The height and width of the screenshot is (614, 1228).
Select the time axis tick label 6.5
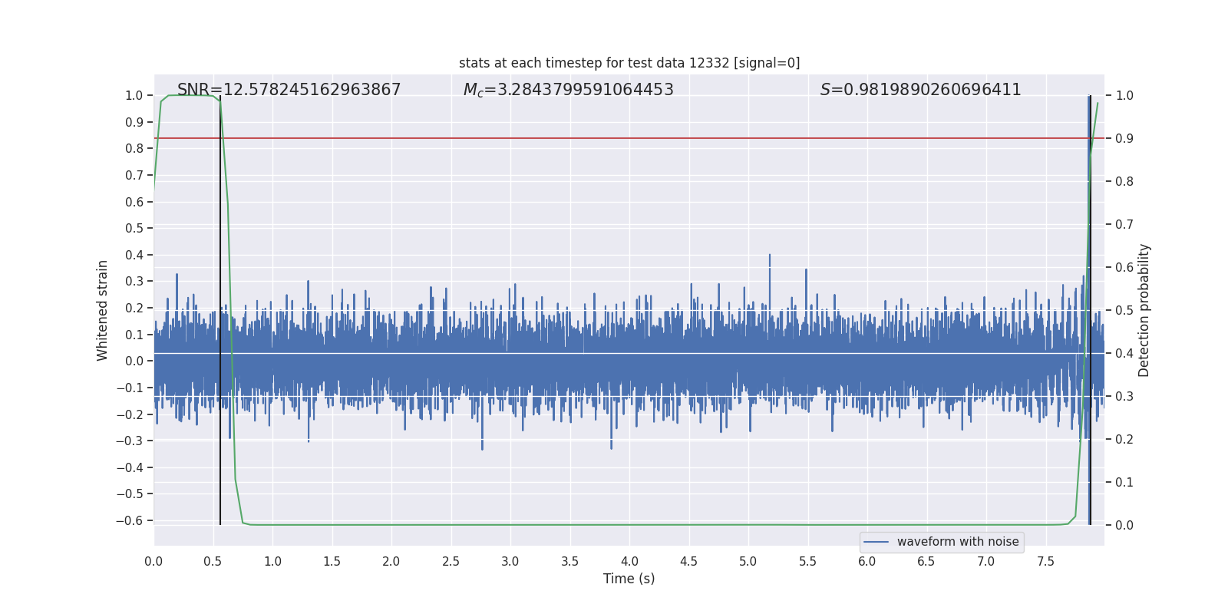click(926, 561)
